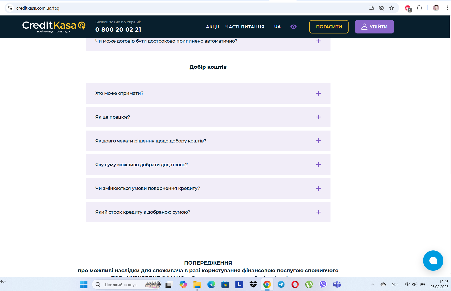Click the УВІЙТИ login button
This screenshot has width=451, height=291.
(374, 27)
